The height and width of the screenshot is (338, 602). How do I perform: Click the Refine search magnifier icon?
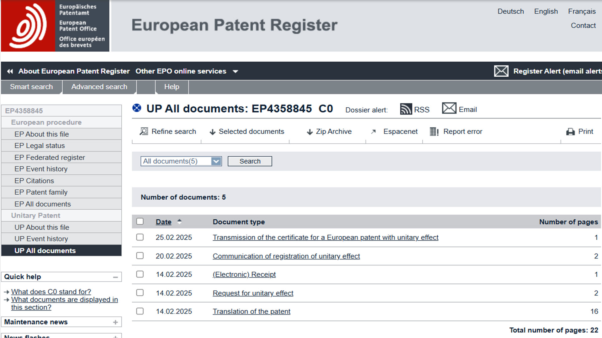point(144,131)
